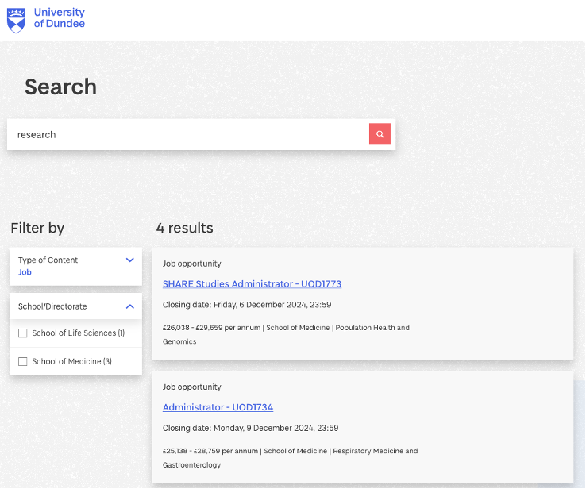Click the '4 results' heading
This screenshot has width=586, height=489.
(x=184, y=228)
